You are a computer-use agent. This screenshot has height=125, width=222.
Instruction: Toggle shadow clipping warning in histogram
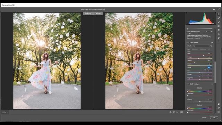[x=186, y=13]
